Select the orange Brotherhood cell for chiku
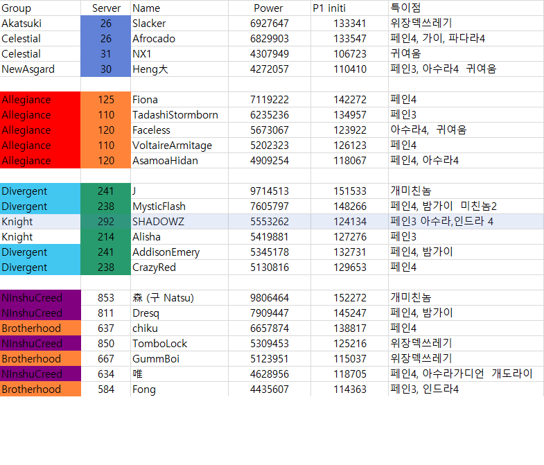The image size is (544, 465). click(x=40, y=328)
